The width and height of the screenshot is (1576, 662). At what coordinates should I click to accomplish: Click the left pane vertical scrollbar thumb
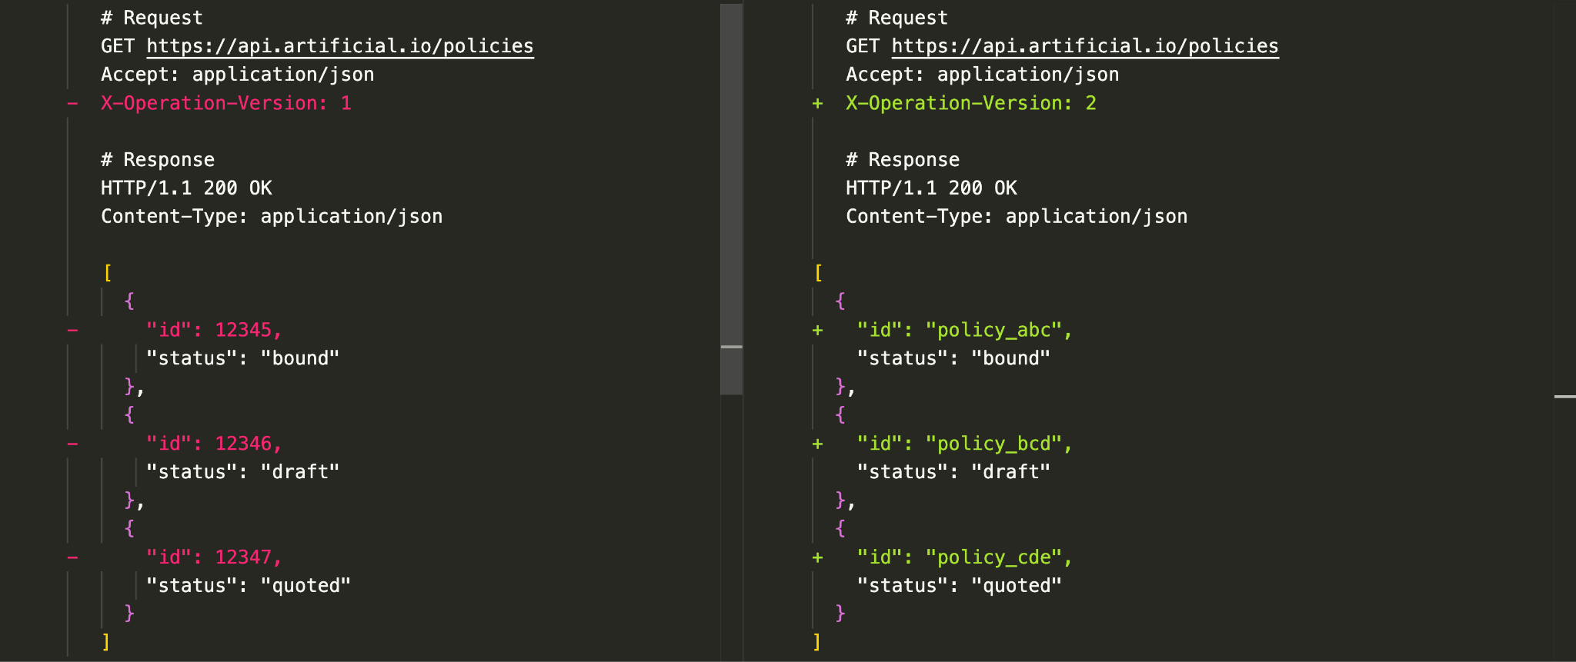pyautogui.click(x=731, y=200)
